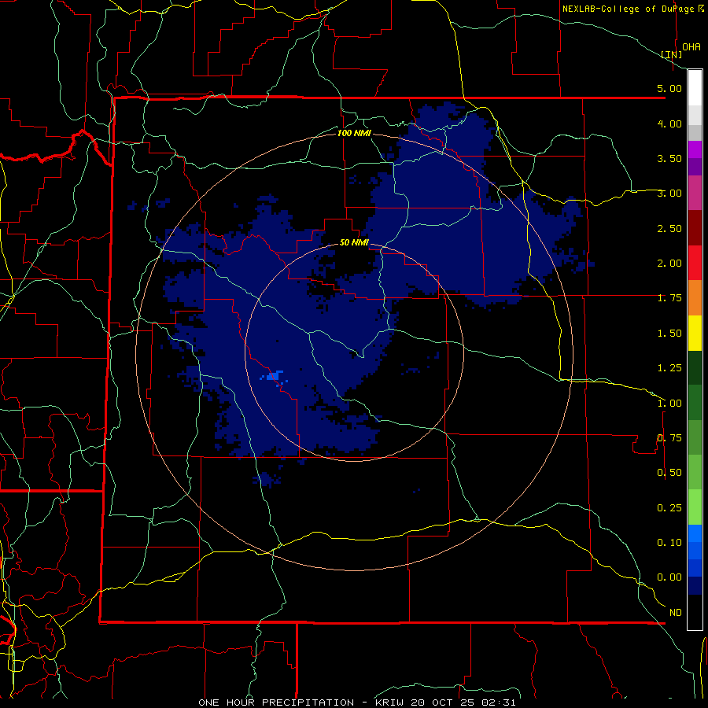Click the yellow color swatch in legend
This screenshot has height=708, width=708.
tap(695, 333)
